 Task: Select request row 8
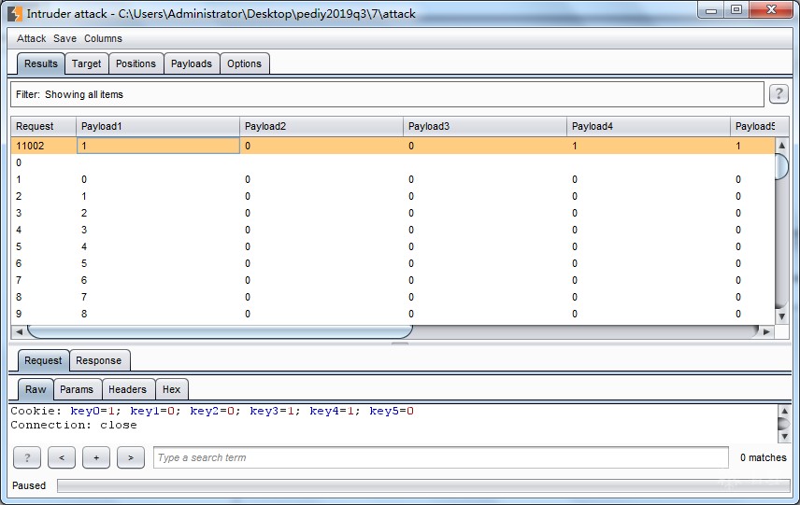click(x=393, y=297)
